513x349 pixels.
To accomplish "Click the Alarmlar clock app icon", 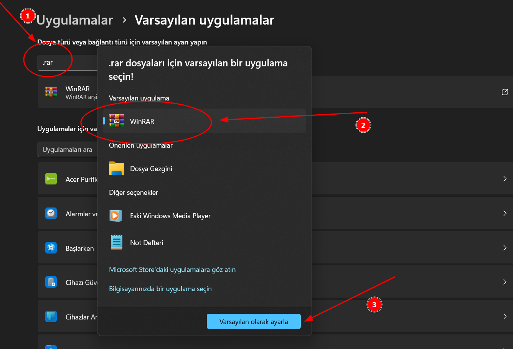I will (51, 213).
